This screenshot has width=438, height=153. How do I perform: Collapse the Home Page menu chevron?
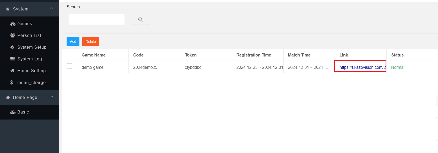tap(52, 97)
